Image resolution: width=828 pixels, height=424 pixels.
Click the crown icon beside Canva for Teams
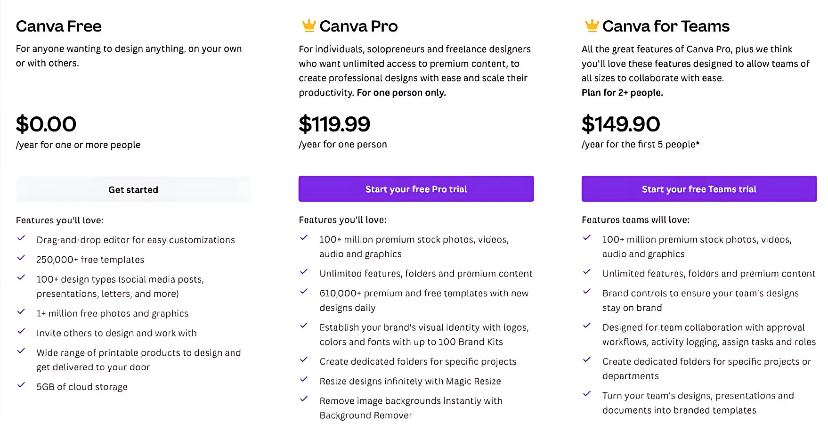click(592, 25)
